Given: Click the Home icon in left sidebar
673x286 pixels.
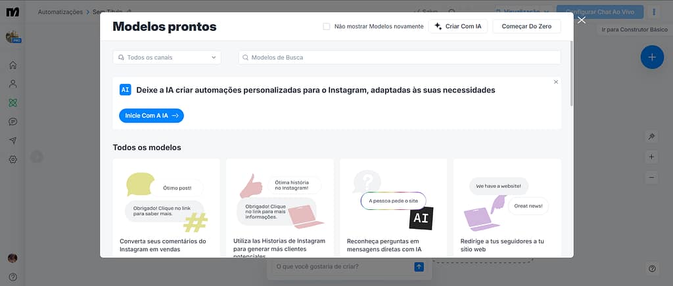Looking at the screenshot, I should [12, 65].
